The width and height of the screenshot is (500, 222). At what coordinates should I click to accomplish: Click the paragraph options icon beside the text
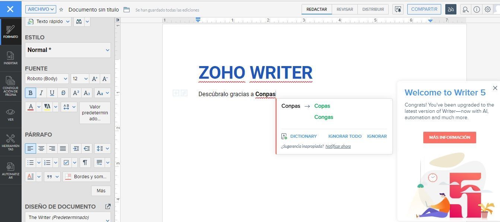tap(184, 93)
